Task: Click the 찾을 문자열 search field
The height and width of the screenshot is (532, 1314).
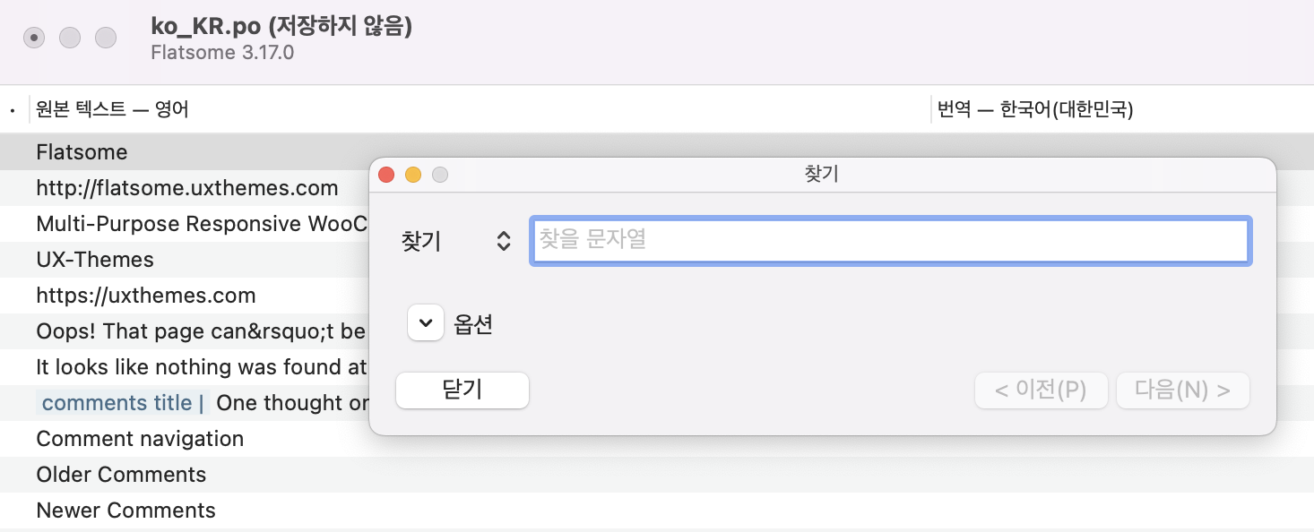Action: tap(890, 241)
